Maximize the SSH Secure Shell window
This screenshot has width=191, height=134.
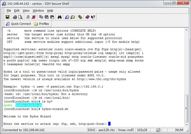click(x=174, y=2)
